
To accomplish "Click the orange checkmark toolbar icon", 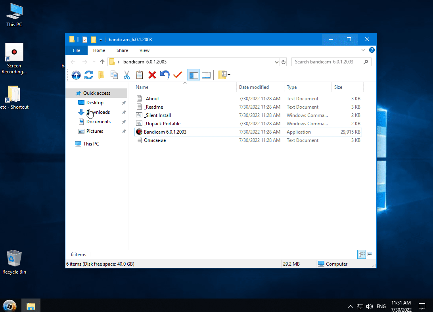I will pos(178,75).
